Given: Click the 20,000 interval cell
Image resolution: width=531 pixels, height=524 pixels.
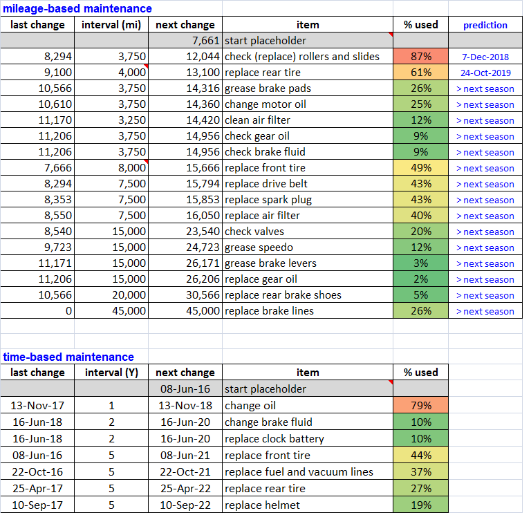Looking at the screenshot, I should pos(111,295).
